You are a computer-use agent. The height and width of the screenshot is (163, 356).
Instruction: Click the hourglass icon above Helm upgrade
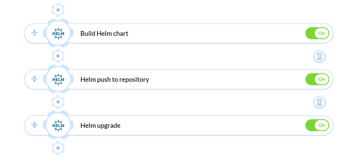tap(319, 103)
